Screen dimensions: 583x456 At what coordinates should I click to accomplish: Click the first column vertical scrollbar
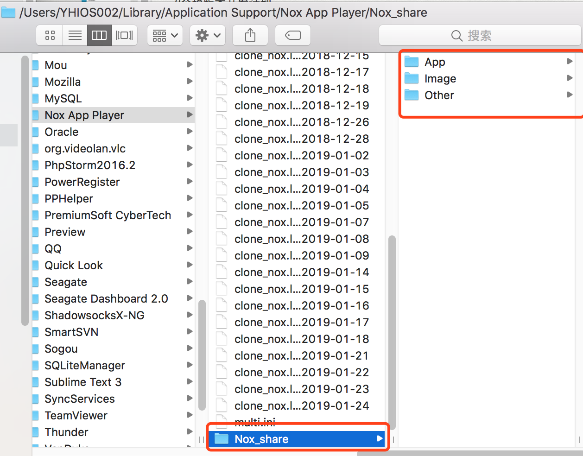click(x=202, y=355)
